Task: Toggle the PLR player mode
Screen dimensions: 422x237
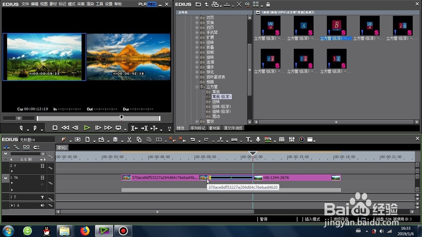Action: (x=142, y=4)
